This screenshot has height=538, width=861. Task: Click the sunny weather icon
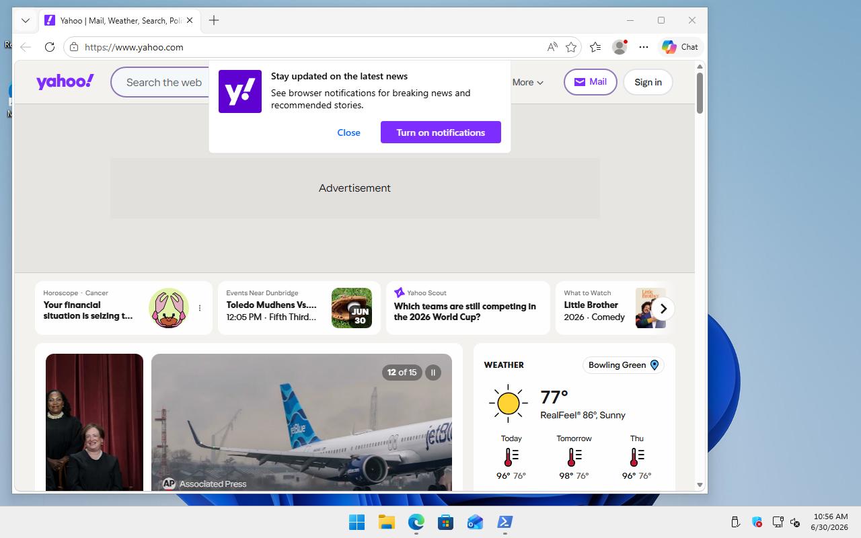[x=509, y=403]
